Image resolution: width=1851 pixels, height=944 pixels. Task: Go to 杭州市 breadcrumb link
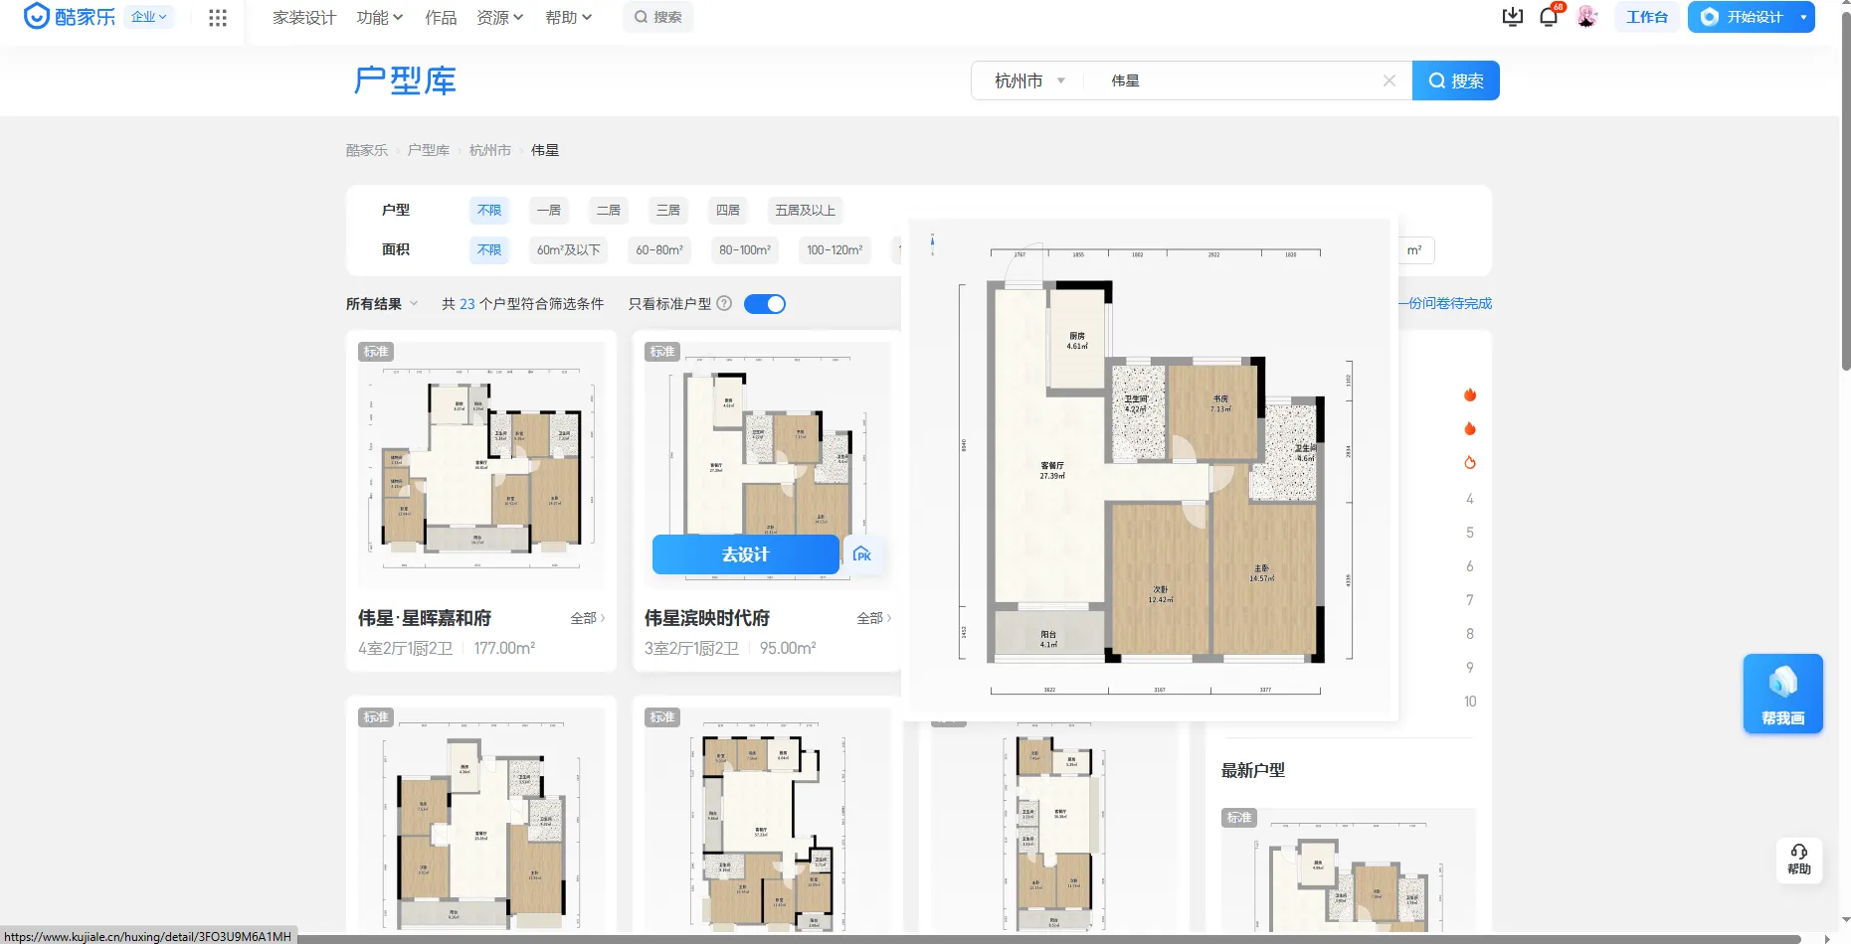[490, 150]
